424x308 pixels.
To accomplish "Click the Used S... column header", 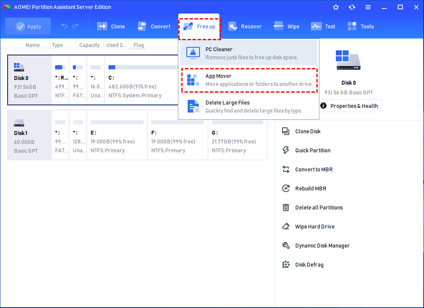I will tap(116, 45).
